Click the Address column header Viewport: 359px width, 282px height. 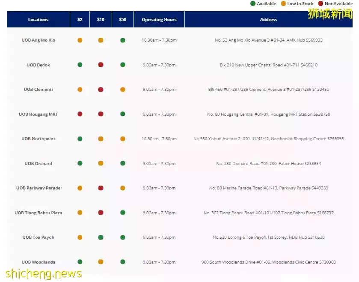click(269, 19)
